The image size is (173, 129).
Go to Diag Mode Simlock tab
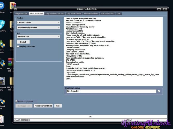[74, 13]
